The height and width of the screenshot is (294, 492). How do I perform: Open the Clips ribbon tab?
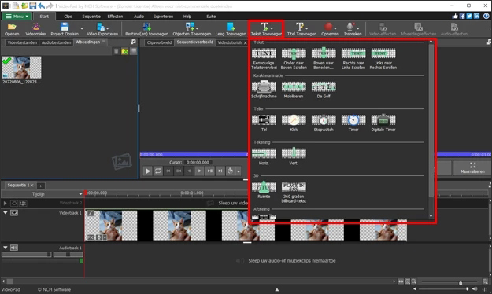[x=68, y=17]
